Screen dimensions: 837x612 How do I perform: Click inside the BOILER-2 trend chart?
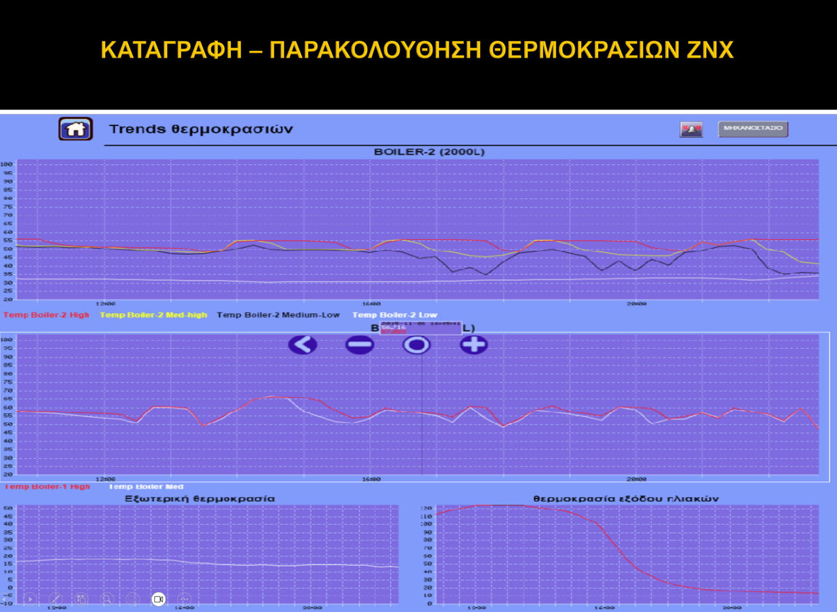pyautogui.click(x=417, y=229)
